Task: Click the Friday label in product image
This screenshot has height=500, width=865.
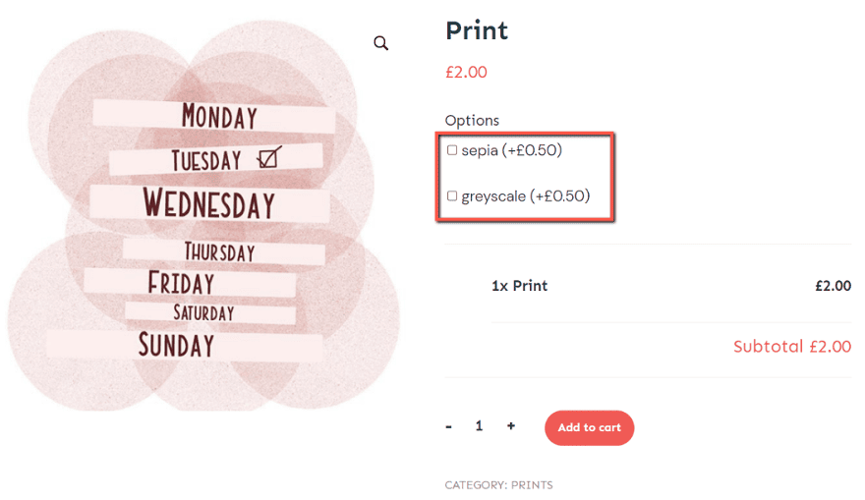Action: (x=181, y=283)
